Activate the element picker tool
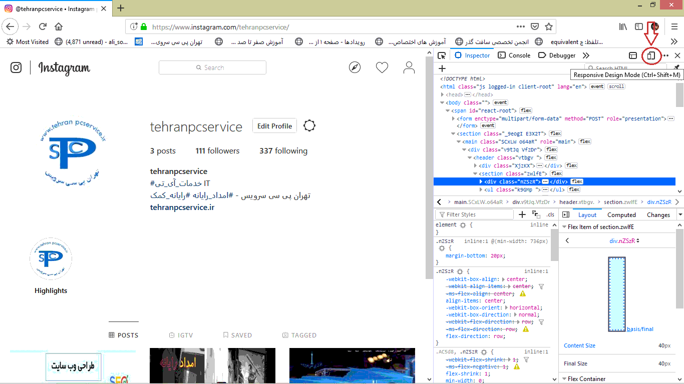 point(442,55)
